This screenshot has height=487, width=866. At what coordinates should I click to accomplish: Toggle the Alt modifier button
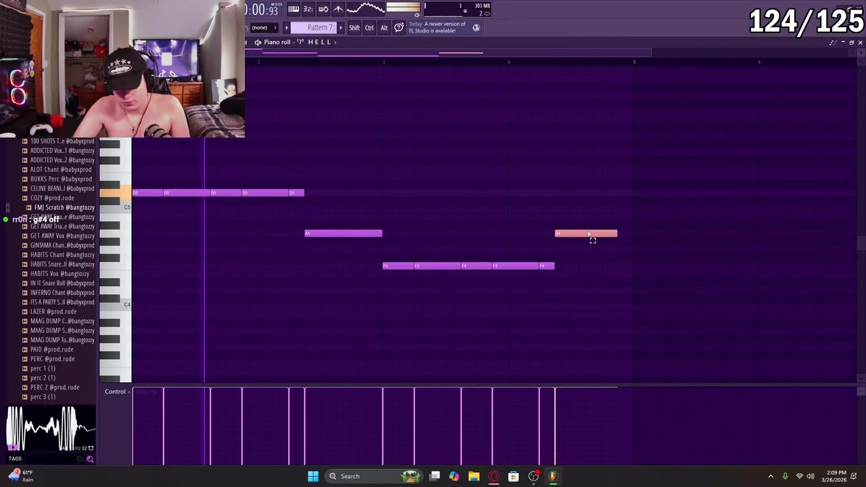point(384,28)
